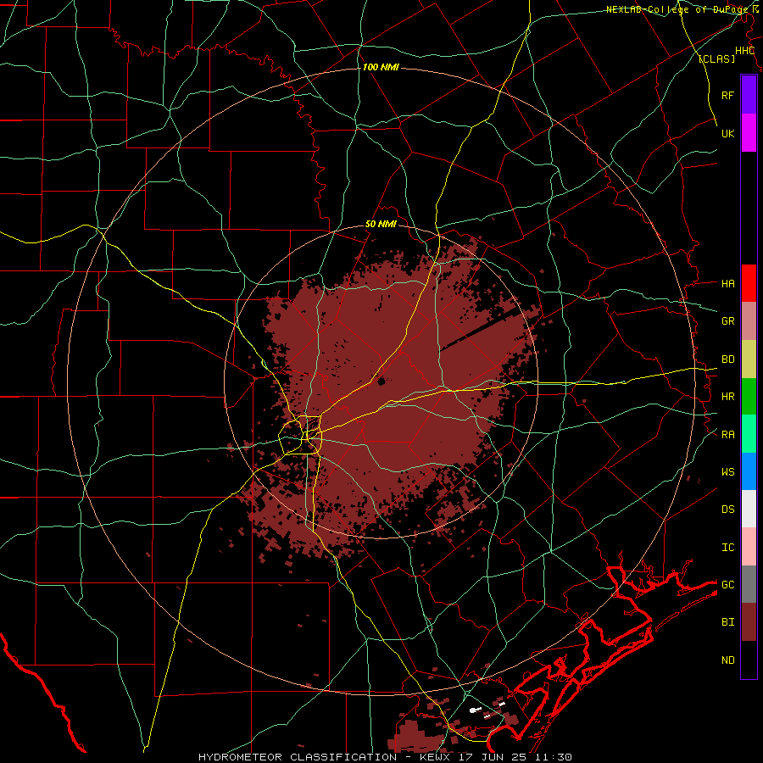The image size is (763, 763).
Task: Click the GC legend label
Action: tap(728, 585)
